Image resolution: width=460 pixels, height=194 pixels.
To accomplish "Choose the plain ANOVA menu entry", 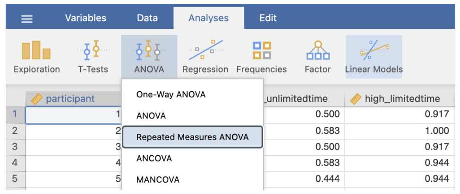I will 151,116.
